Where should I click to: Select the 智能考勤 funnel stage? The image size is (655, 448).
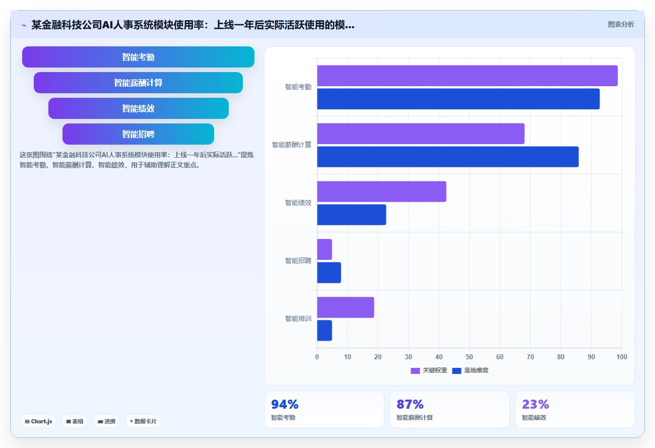coord(138,57)
